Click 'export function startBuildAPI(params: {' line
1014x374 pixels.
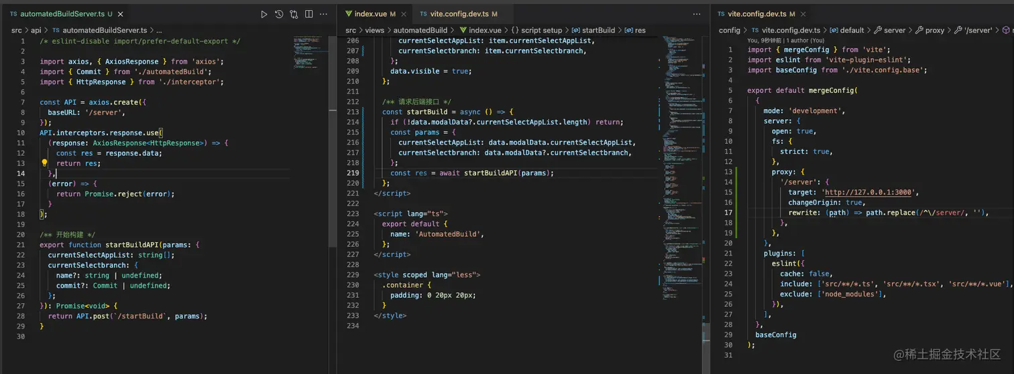(x=119, y=244)
